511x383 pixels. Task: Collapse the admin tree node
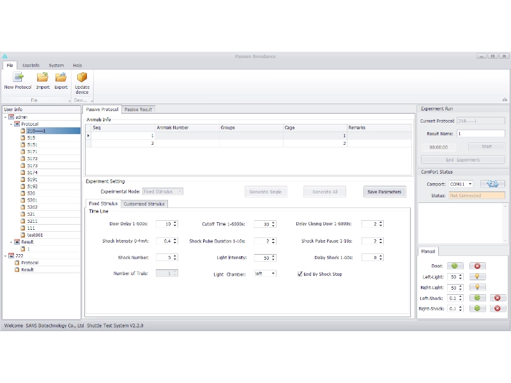click(5, 117)
